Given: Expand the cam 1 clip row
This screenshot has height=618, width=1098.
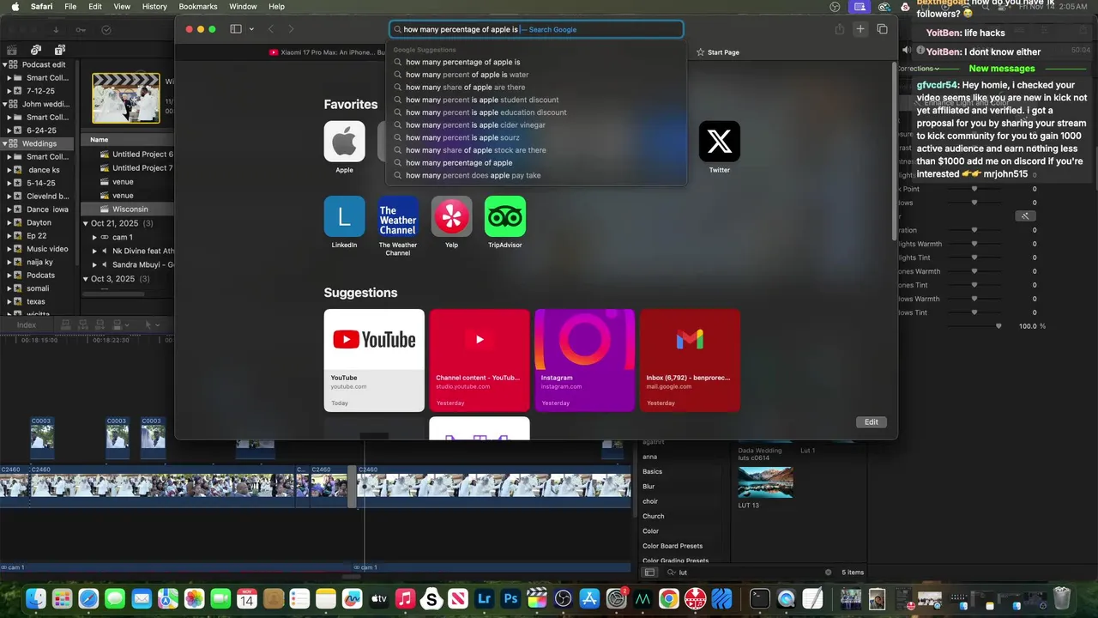Looking at the screenshot, I should coord(94,237).
